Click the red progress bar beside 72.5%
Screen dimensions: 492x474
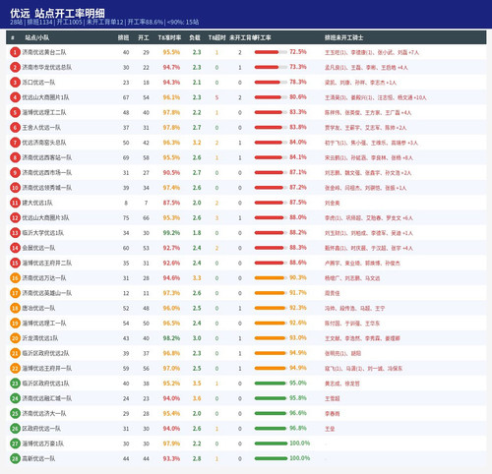271,52
